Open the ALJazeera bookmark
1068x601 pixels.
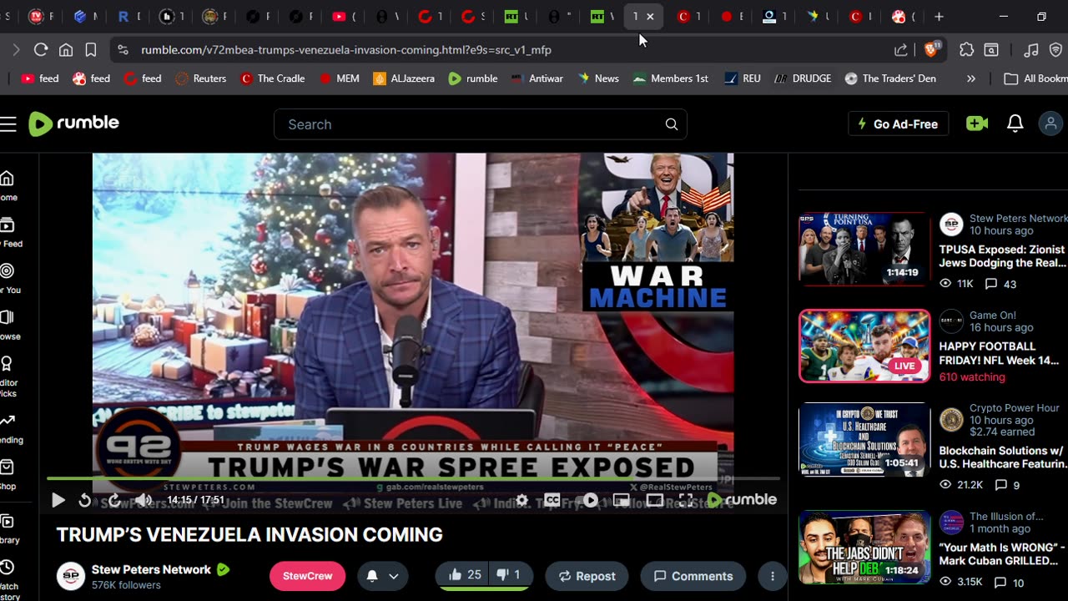click(x=404, y=78)
